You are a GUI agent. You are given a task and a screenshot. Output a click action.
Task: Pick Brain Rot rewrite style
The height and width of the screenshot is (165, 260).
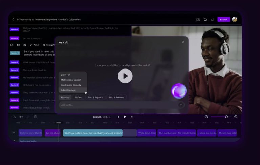66,75
